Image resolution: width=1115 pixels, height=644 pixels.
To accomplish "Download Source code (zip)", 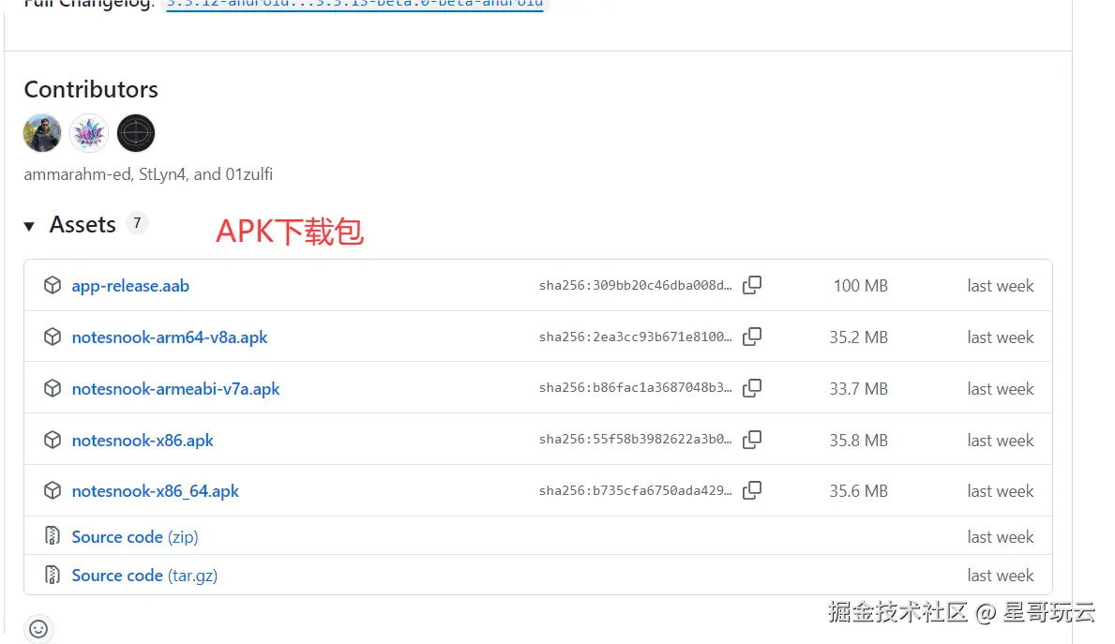I will click(x=135, y=536).
